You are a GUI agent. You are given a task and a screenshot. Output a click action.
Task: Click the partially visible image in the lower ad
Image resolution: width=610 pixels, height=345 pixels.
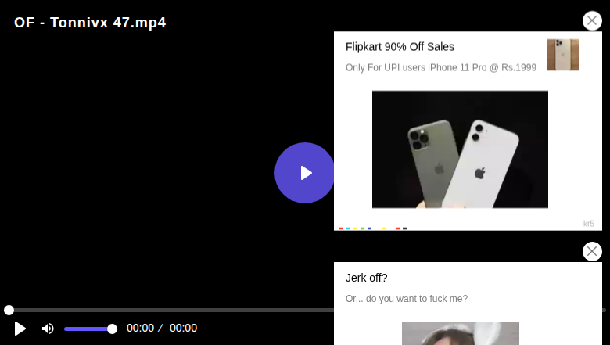click(460, 333)
